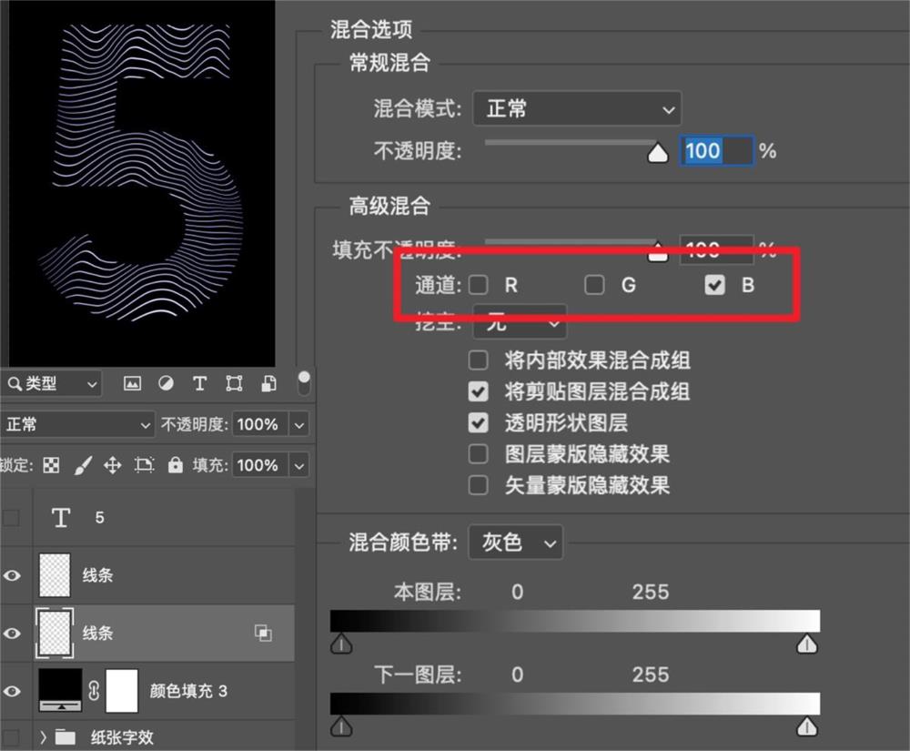Click the layers panel 不透明度 100% field
The height and width of the screenshot is (751, 910).
point(260,424)
